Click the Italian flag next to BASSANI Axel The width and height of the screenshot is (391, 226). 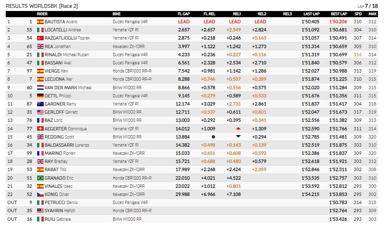coord(40,63)
